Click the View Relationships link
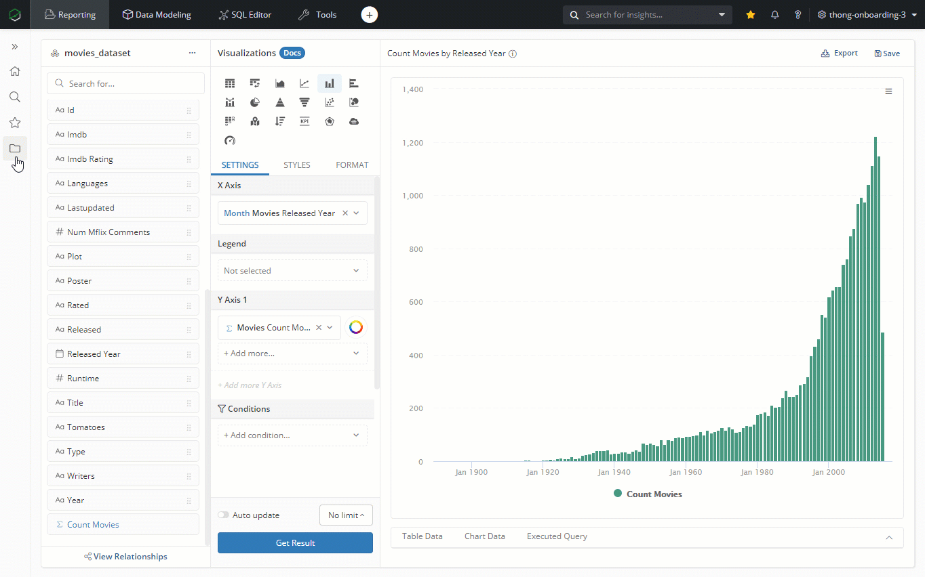925x577 pixels. [x=125, y=556]
